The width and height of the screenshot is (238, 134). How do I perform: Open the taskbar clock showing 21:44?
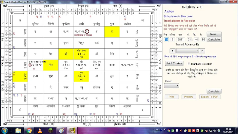[228, 131]
